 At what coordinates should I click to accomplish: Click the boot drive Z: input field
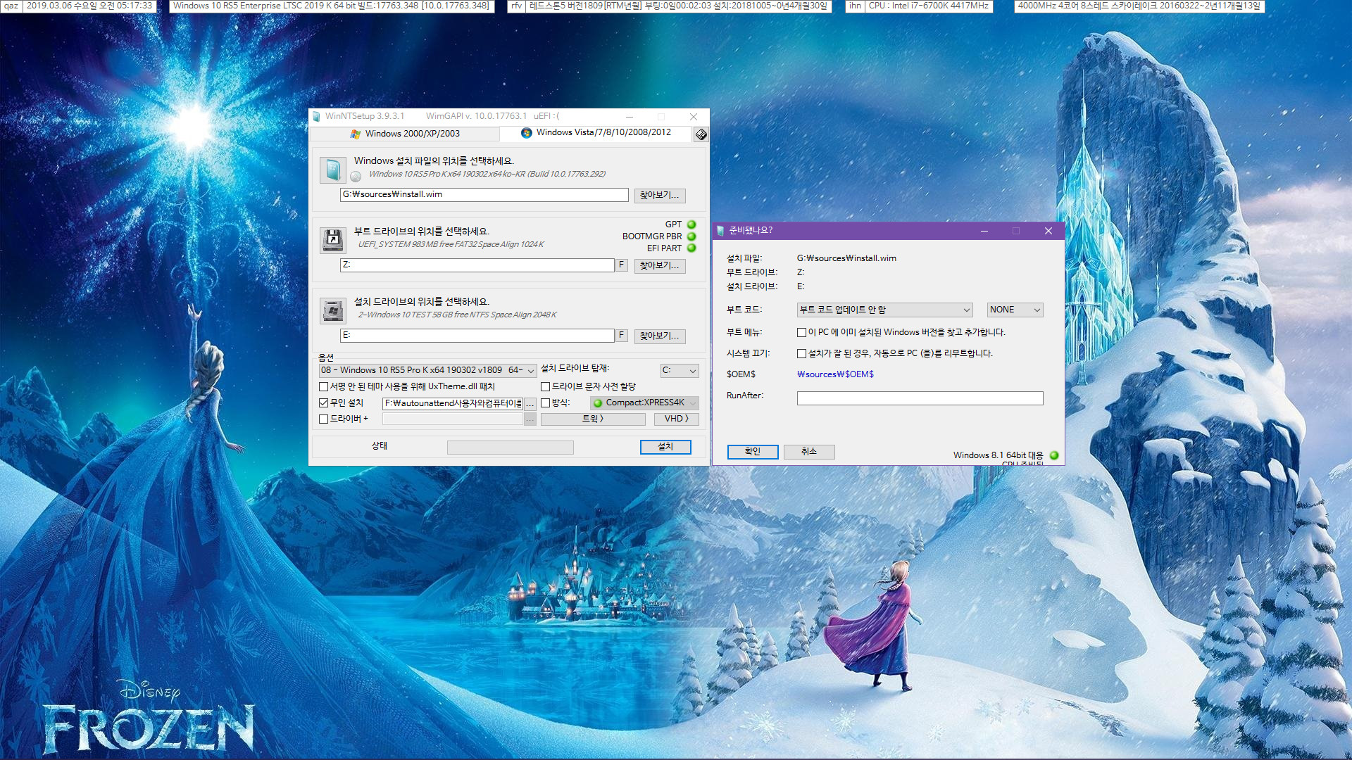[x=477, y=265]
